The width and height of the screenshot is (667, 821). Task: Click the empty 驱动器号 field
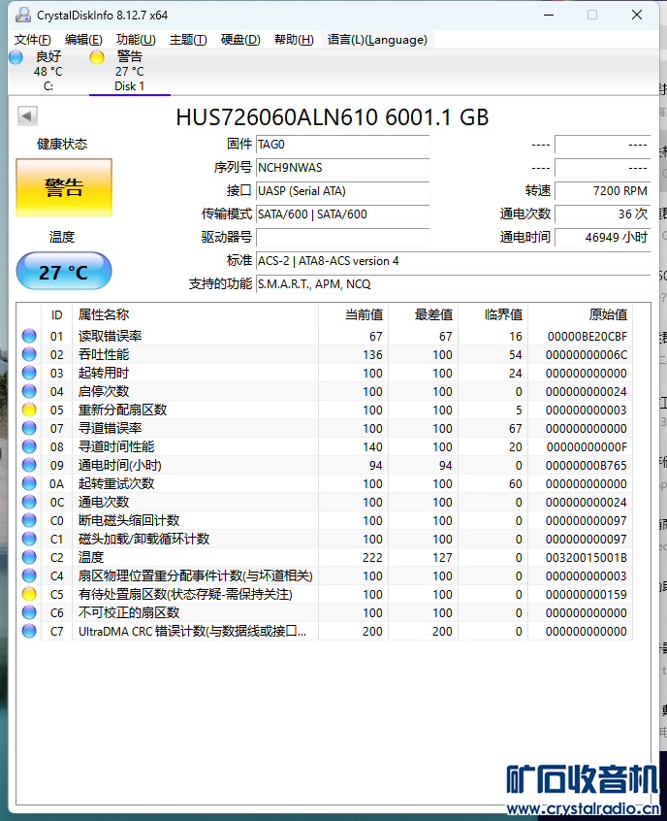(342, 237)
